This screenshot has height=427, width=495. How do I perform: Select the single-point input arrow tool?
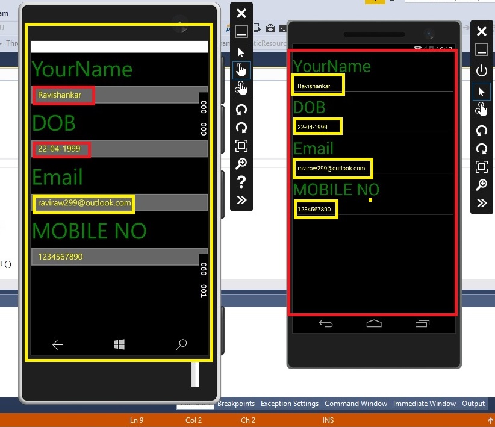241,52
